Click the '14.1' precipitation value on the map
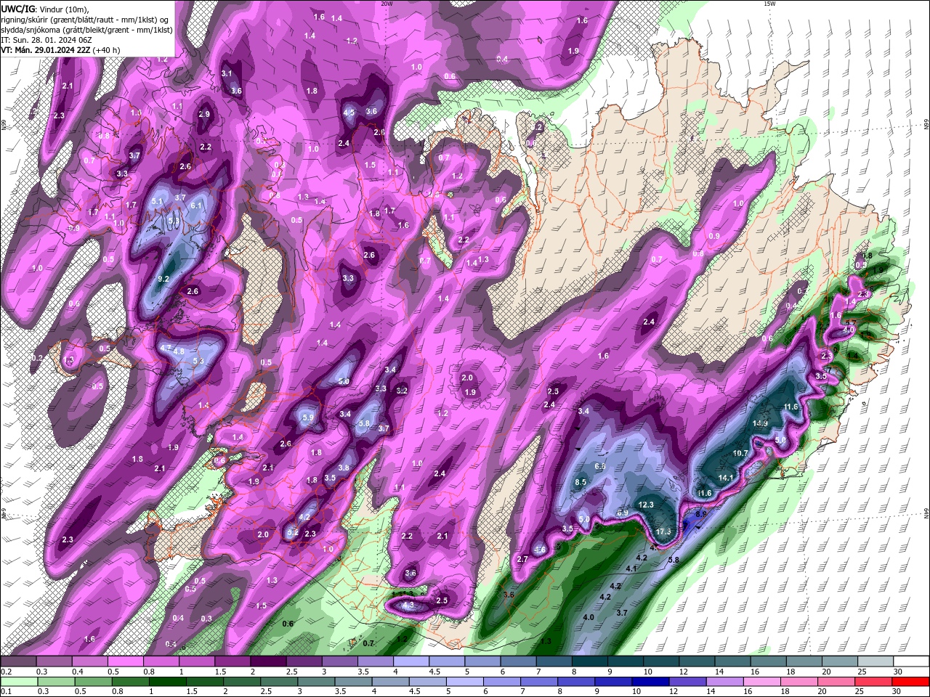The image size is (930, 697). 726,478
